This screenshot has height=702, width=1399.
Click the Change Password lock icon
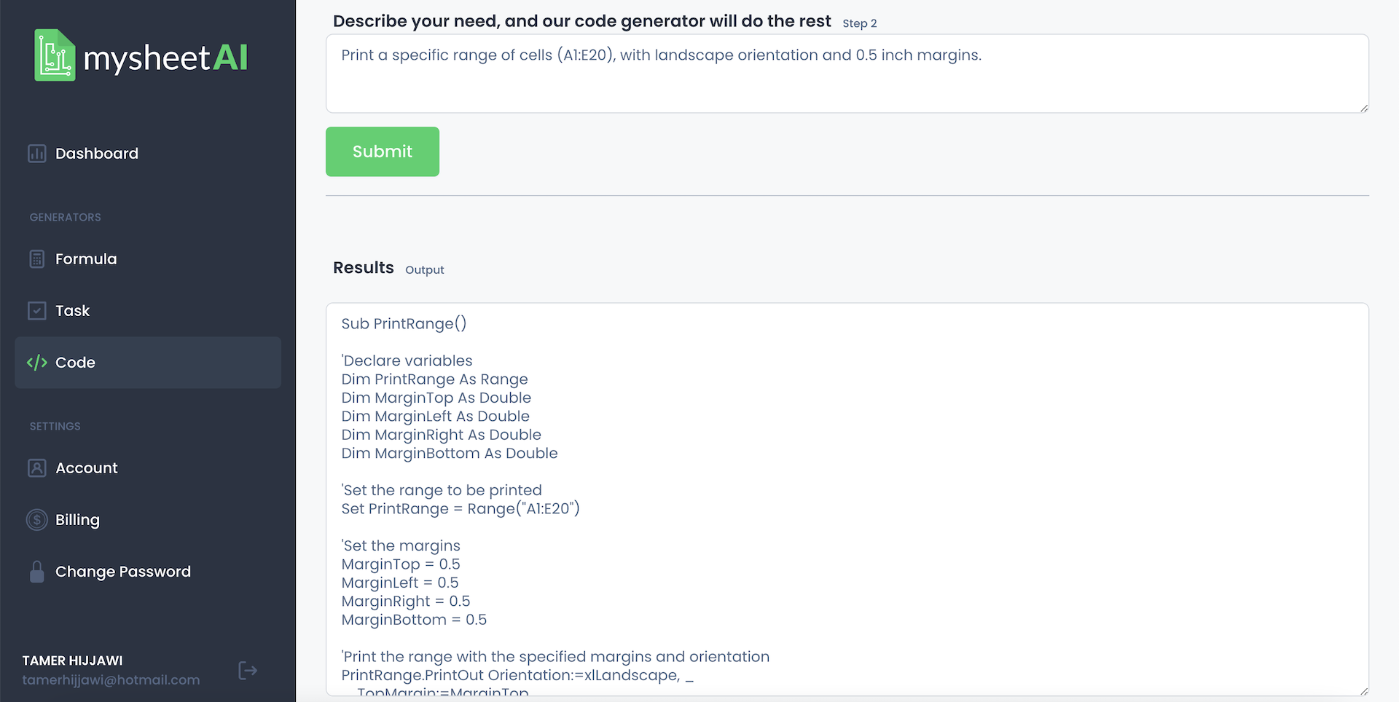pos(37,572)
